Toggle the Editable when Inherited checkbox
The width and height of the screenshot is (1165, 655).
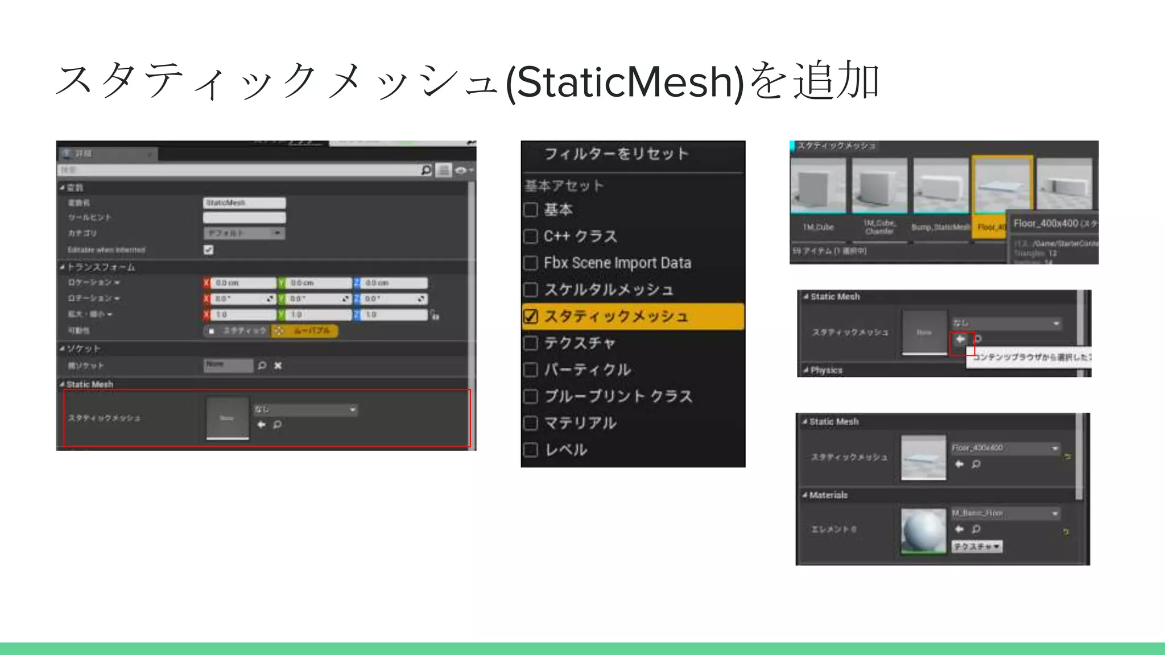pos(209,250)
